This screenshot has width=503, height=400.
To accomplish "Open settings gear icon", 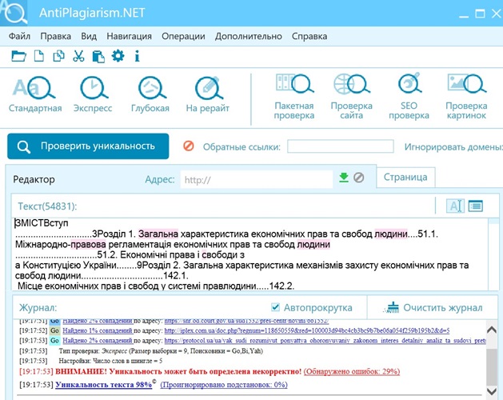I will 118,56.
